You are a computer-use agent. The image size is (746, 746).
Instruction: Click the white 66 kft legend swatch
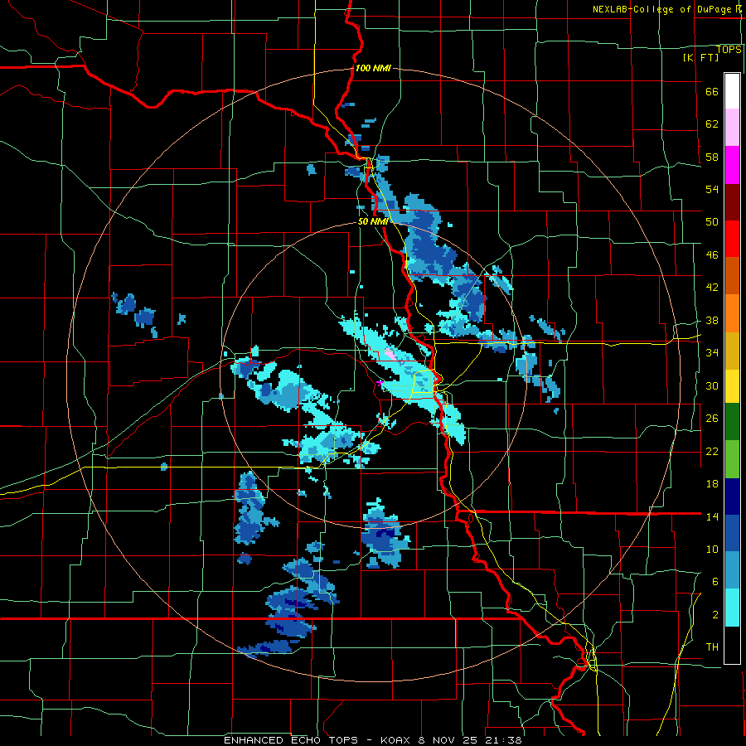pyautogui.click(x=732, y=91)
